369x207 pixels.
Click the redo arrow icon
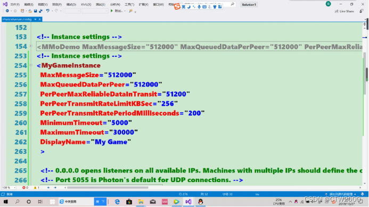tap(56, 11)
